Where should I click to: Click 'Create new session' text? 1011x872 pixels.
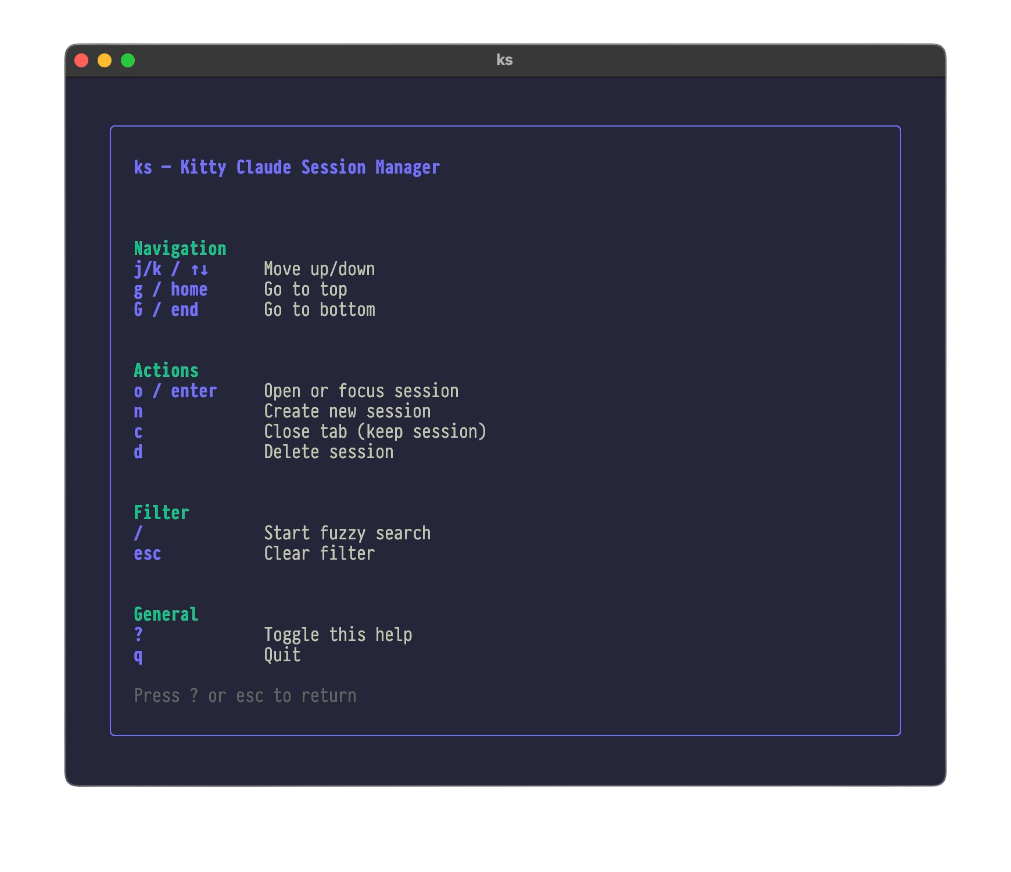click(x=347, y=412)
